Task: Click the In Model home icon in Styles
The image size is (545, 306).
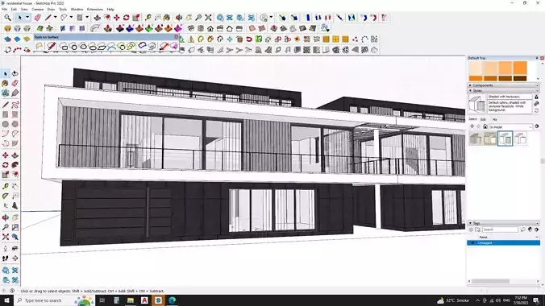Action: [485, 126]
